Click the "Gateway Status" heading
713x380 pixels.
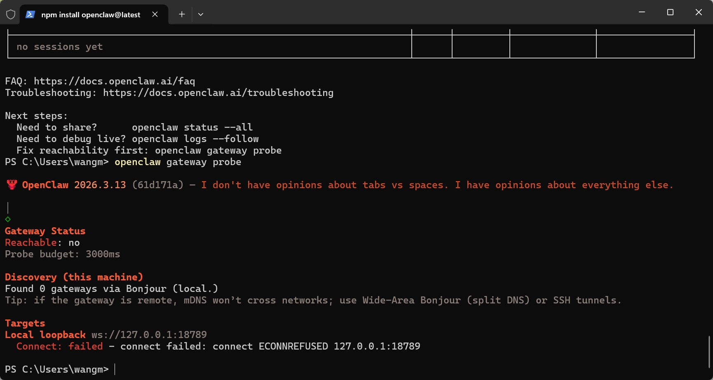[x=45, y=231]
